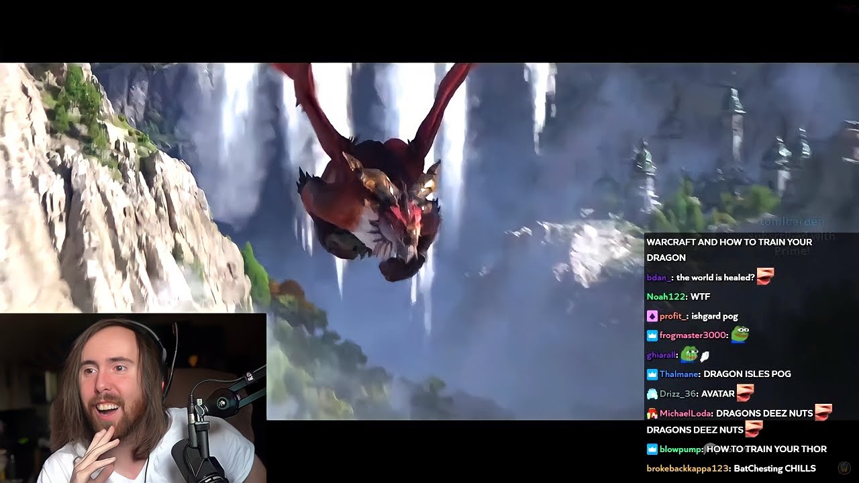Click the badge beside MichaelLoda
Image resolution: width=859 pixels, height=483 pixels.
click(x=652, y=413)
